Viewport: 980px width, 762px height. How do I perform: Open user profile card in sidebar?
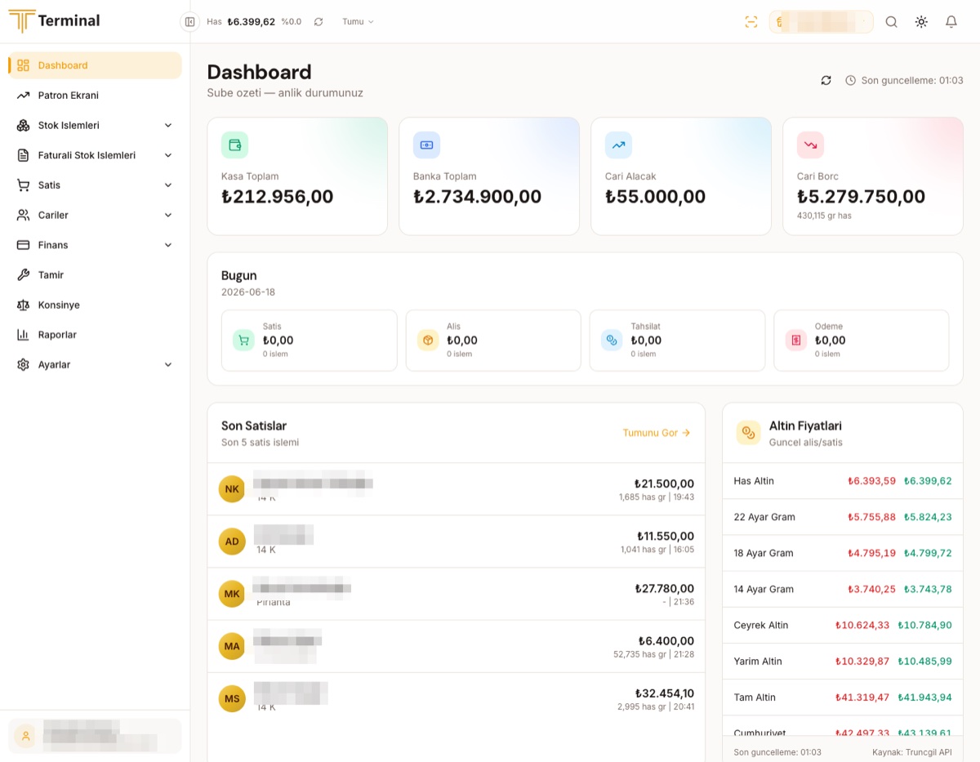click(x=95, y=736)
